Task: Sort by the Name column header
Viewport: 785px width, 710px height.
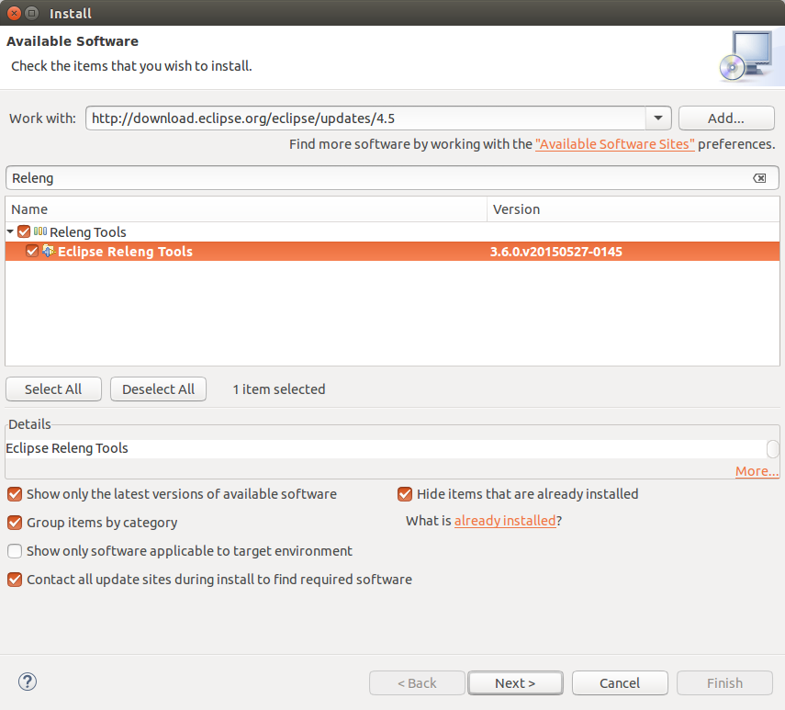Action: [246, 209]
